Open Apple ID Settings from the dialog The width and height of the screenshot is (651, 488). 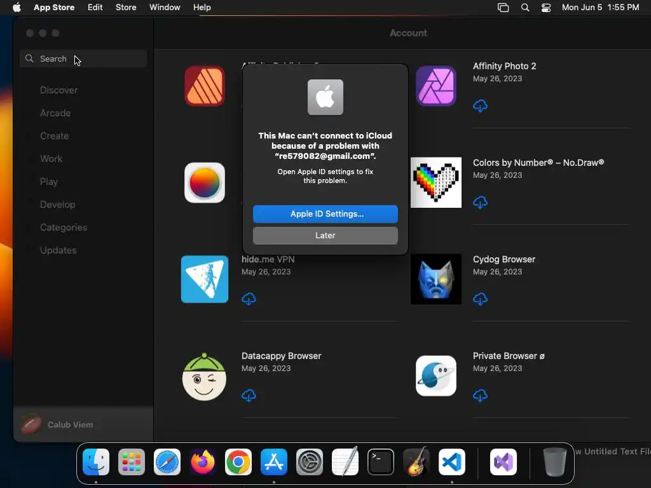[x=325, y=213]
